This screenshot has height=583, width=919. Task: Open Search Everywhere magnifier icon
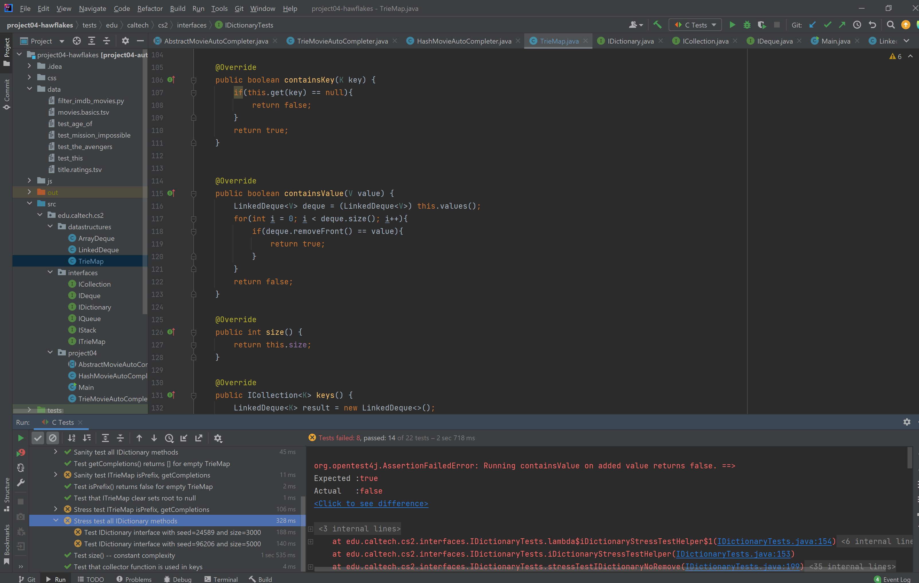tap(891, 25)
